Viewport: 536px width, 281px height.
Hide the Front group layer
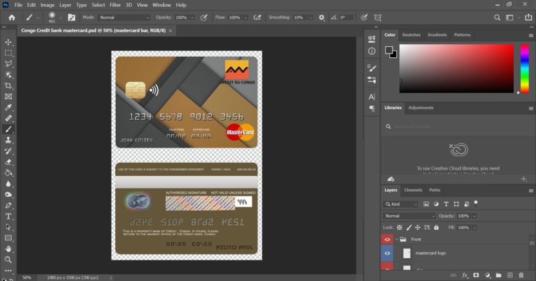[x=387, y=239]
